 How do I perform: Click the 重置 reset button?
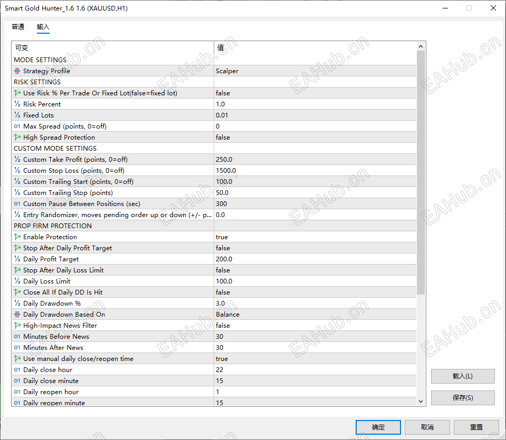(476, 427)
